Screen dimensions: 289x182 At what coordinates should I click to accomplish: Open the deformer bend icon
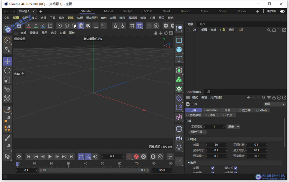[x=179, y=98]
